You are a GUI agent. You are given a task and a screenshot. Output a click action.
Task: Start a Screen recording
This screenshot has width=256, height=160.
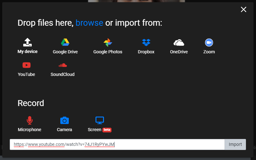pyautogui.click(x=100, y=124)
